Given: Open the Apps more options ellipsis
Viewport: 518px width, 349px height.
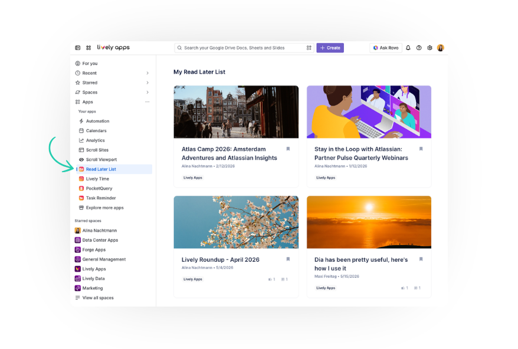Looking at the screenshot, I should tap(147, 102).
